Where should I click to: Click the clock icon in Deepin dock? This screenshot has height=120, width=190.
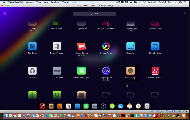coord(138,106)
